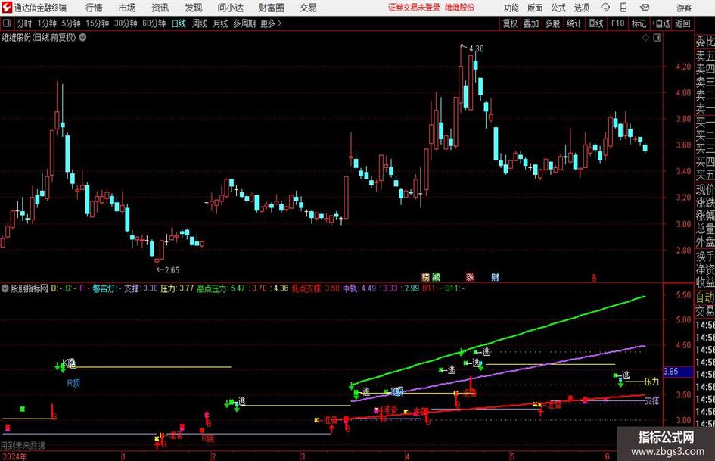Open the 功能 menu
Image resolution: width=715 pixels, height=461 pixels.
click(511, 8)
